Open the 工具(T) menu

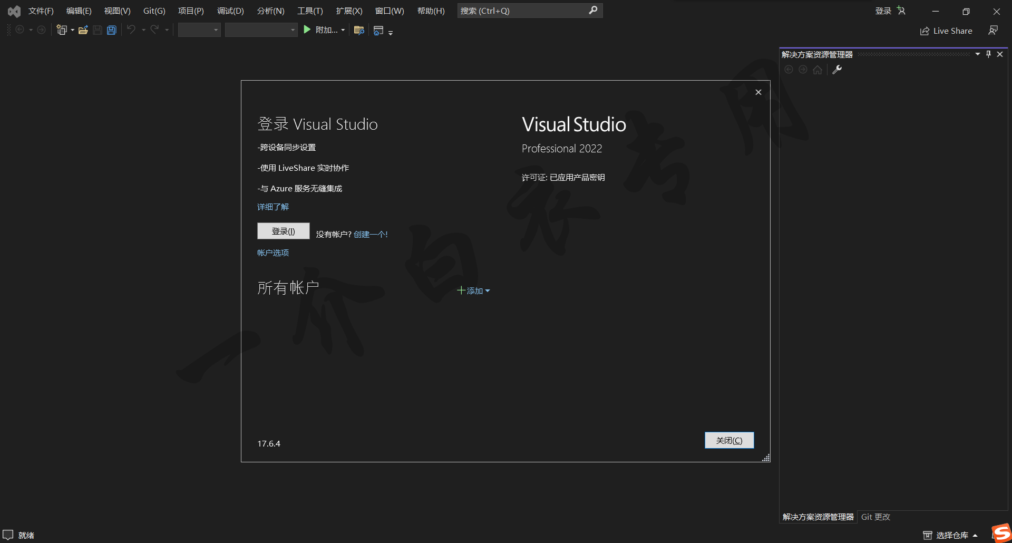(310, 11)
